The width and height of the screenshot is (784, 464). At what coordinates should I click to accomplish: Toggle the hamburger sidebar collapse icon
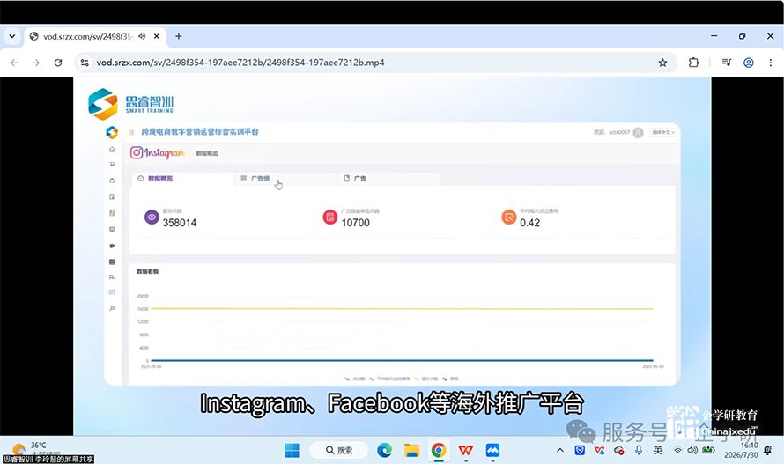[x=131, y=132]
